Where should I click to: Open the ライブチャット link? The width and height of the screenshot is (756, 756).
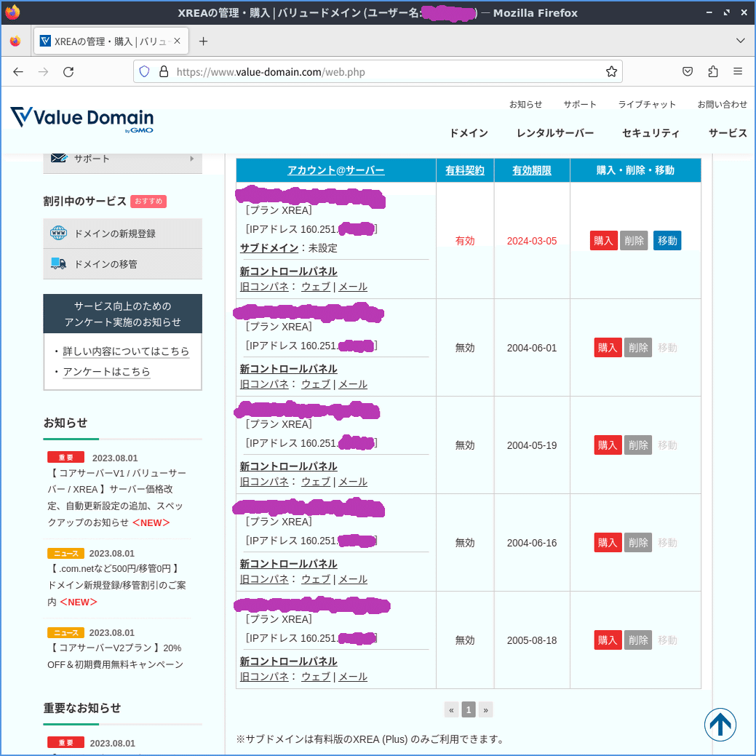point(647,105)
